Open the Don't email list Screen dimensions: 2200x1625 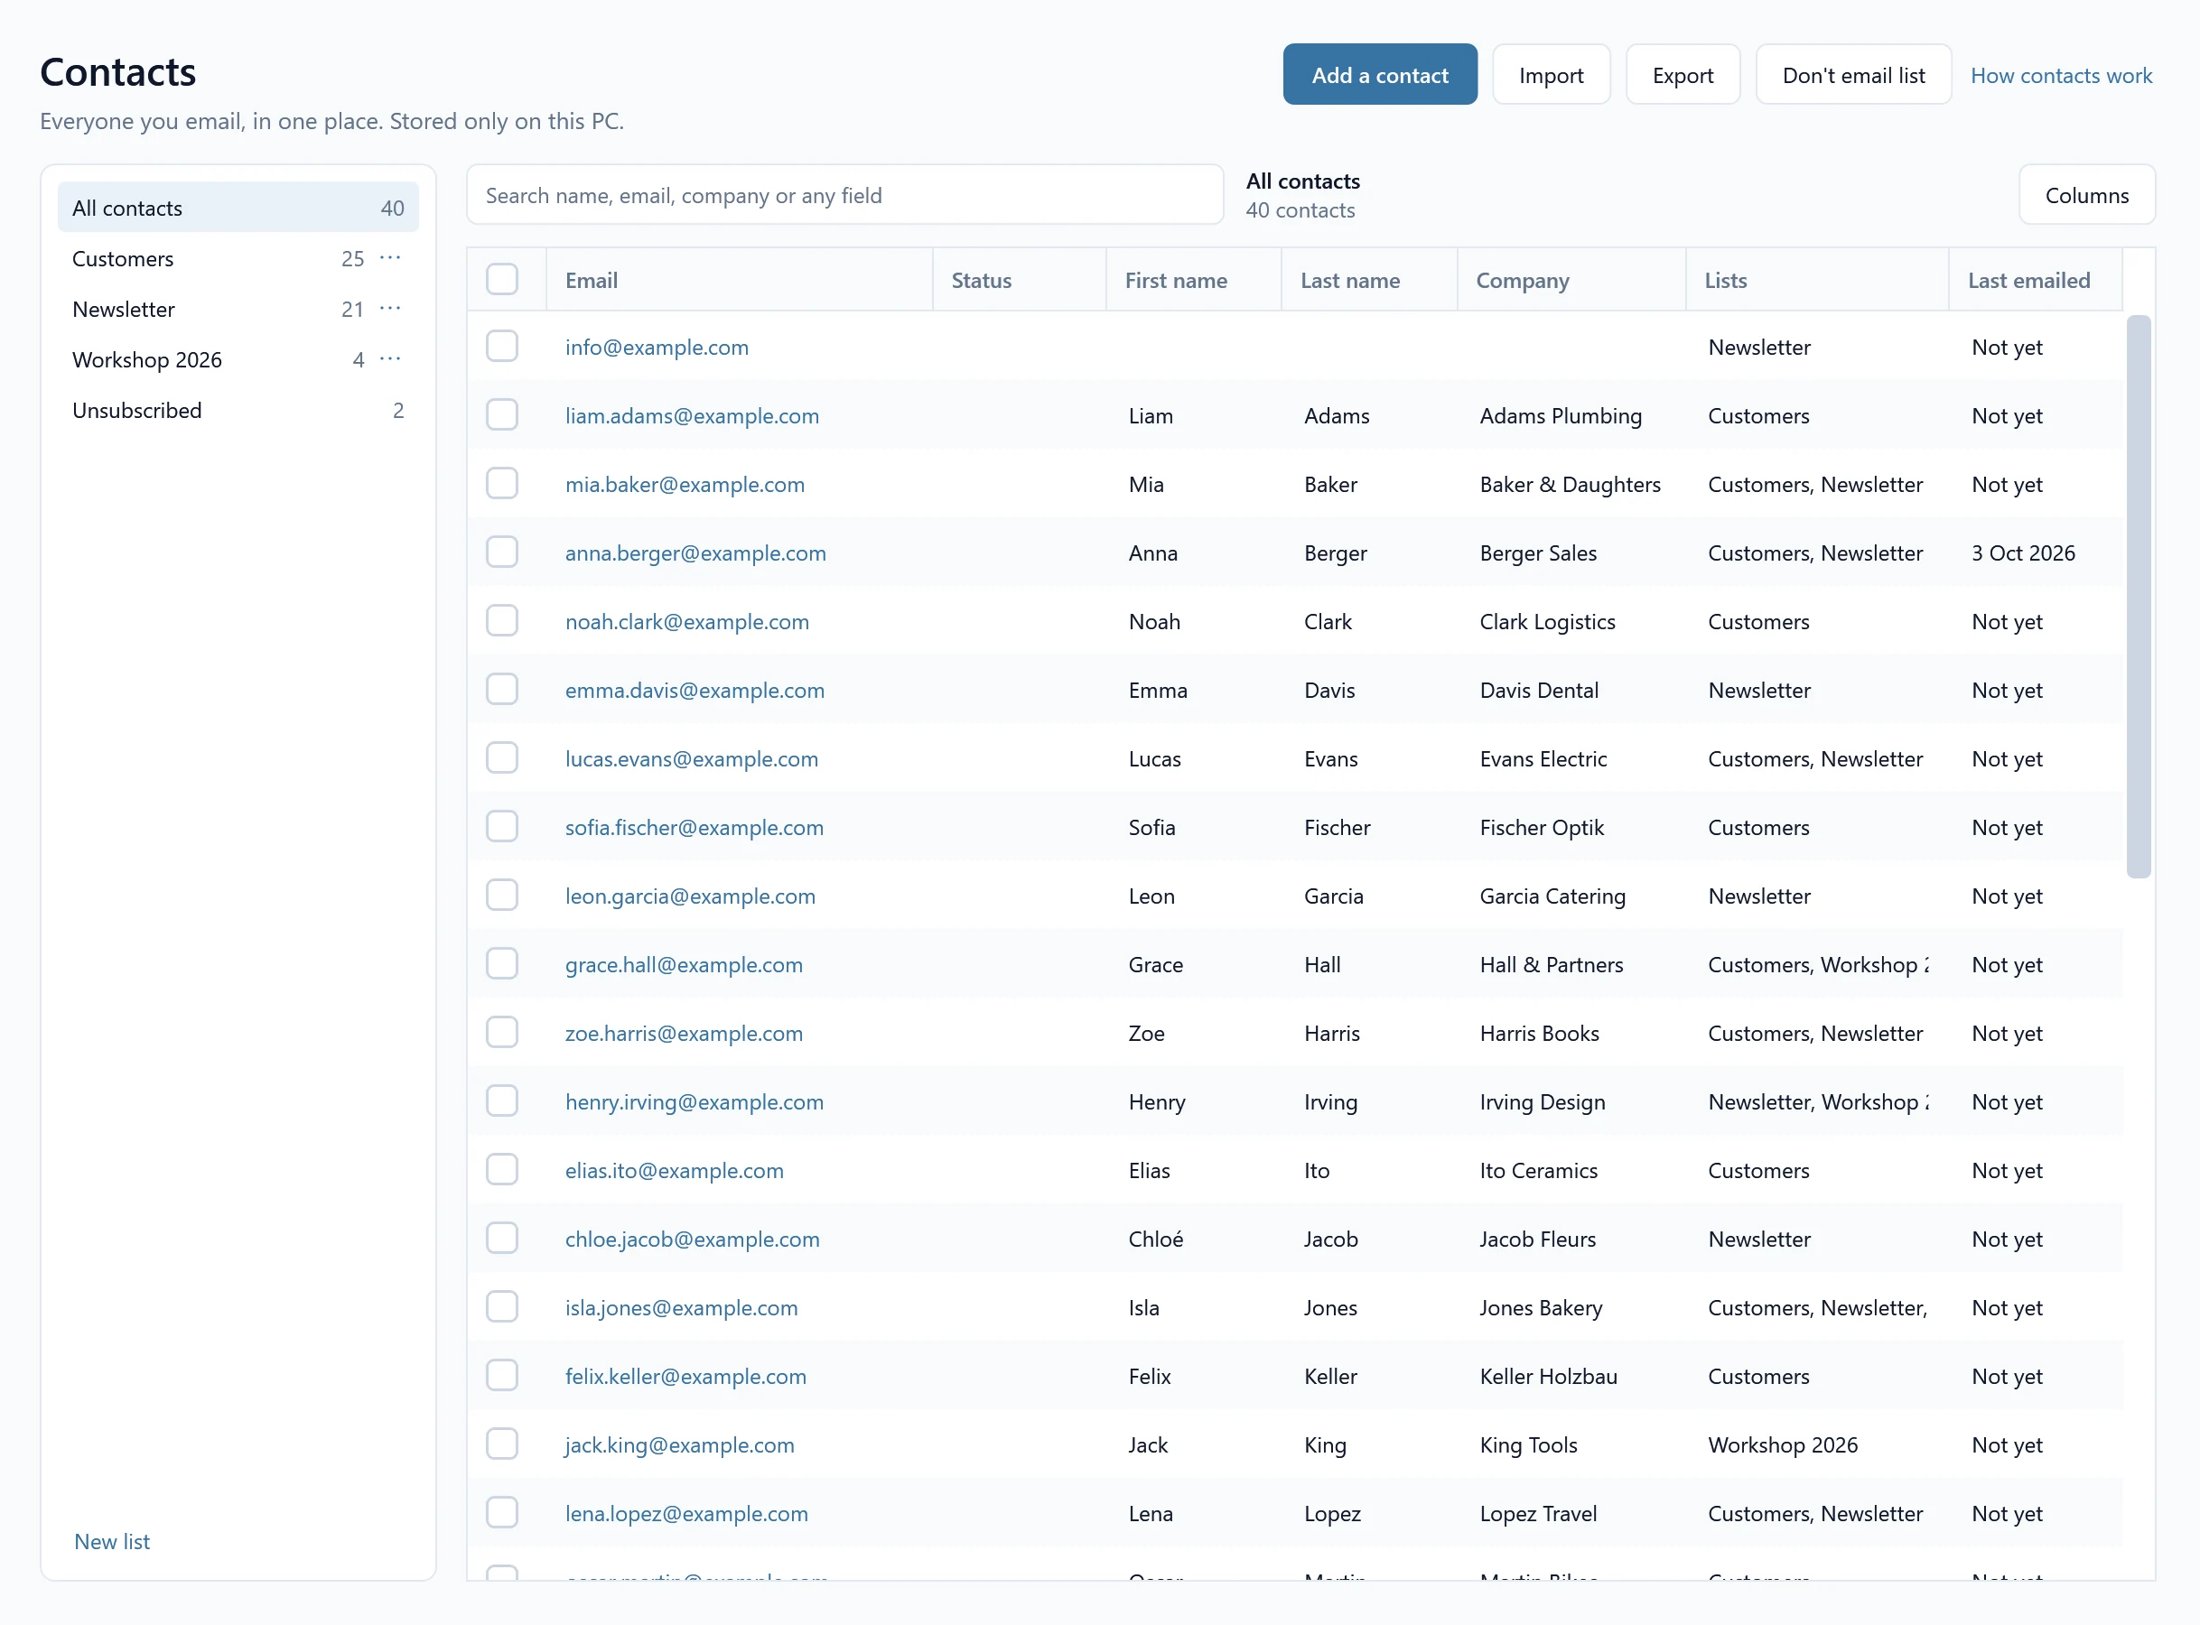coord(1852,75)
